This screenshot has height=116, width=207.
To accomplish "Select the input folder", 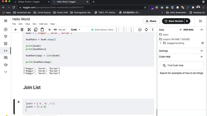I will click(x=164, y=34).
